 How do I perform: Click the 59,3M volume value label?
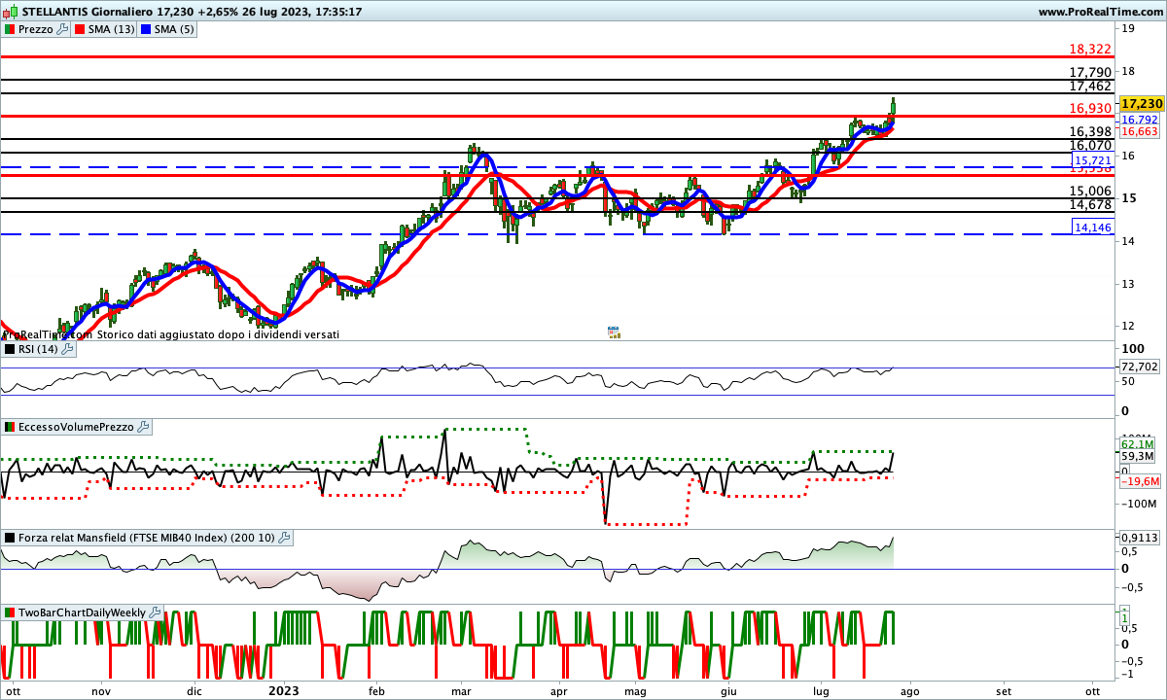point(1137,456)
